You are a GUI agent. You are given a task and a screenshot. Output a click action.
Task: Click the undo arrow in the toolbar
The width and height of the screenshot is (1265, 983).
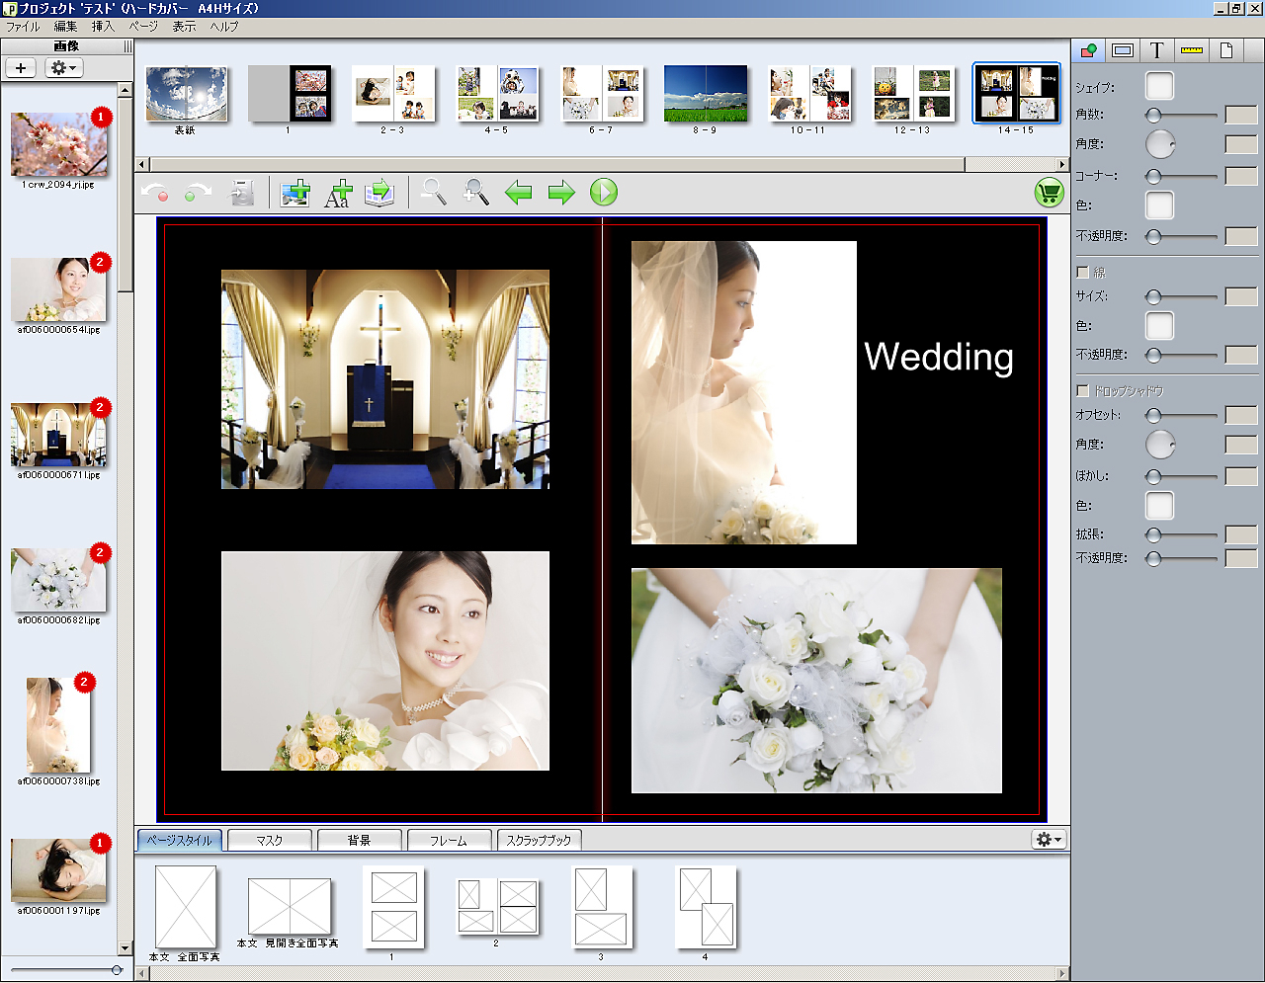(x=155, y=193)
